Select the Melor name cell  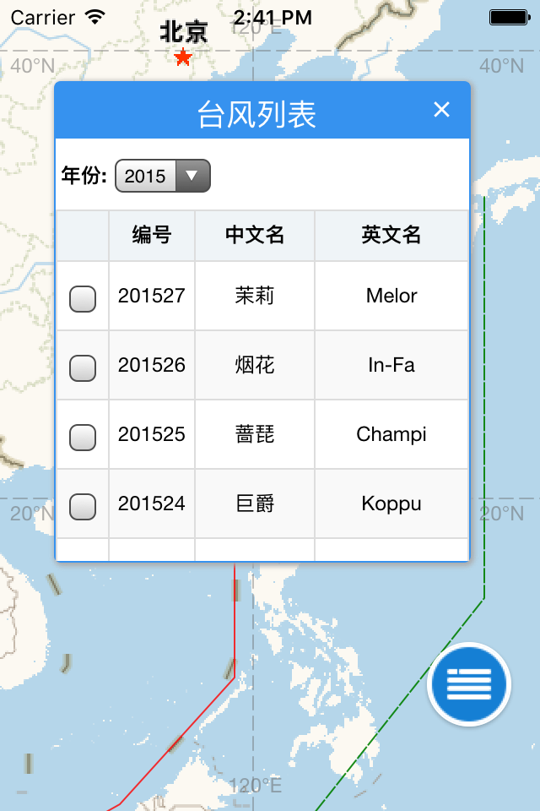click(391, 296)
